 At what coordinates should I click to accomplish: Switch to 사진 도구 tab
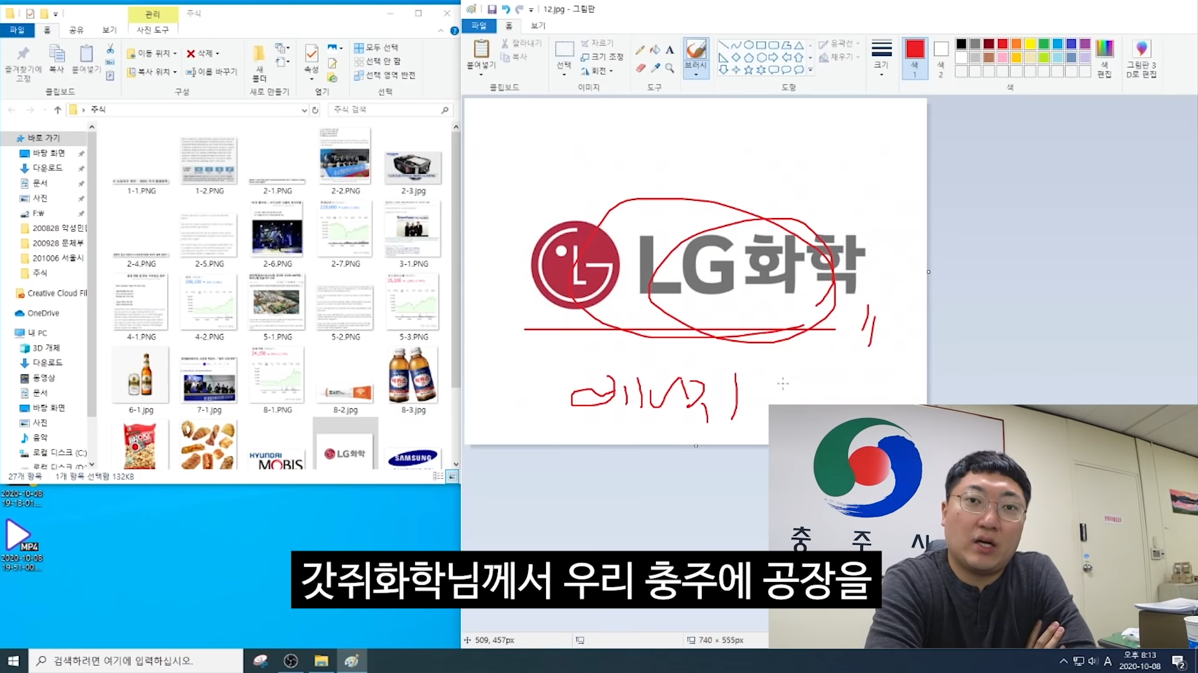[x=153, y=30]
